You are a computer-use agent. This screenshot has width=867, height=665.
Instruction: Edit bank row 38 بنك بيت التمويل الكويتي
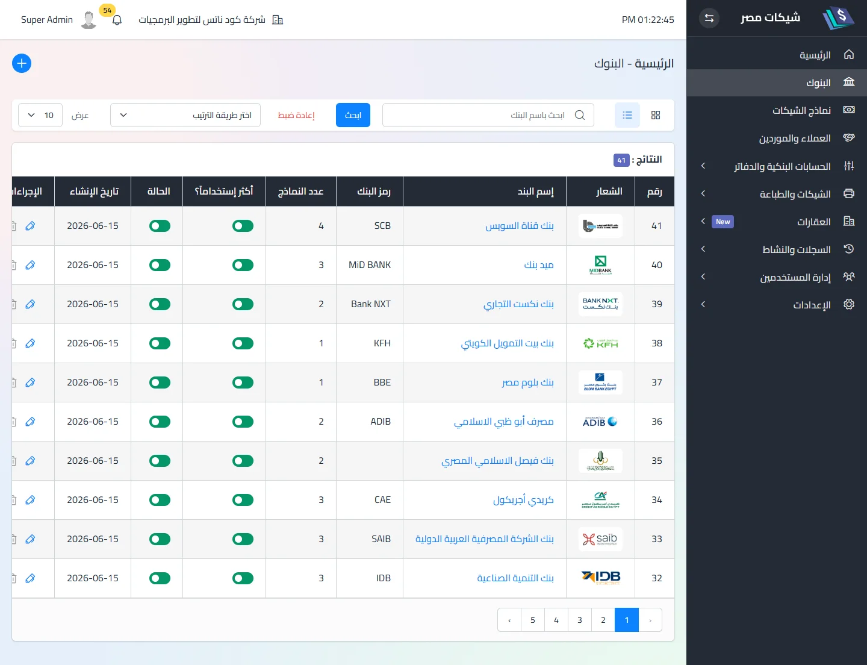[30, 343]
